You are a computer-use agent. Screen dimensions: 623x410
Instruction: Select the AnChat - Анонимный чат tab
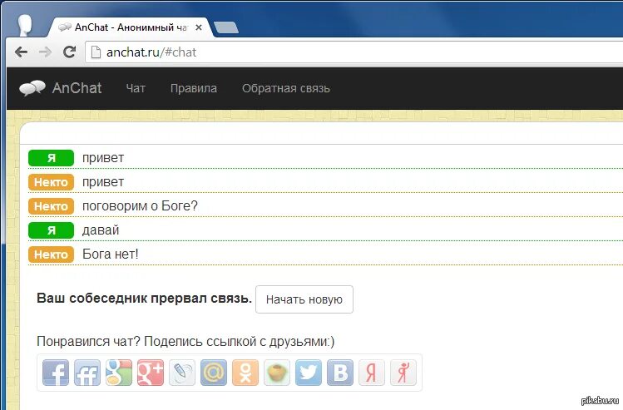tap(131, 27)
